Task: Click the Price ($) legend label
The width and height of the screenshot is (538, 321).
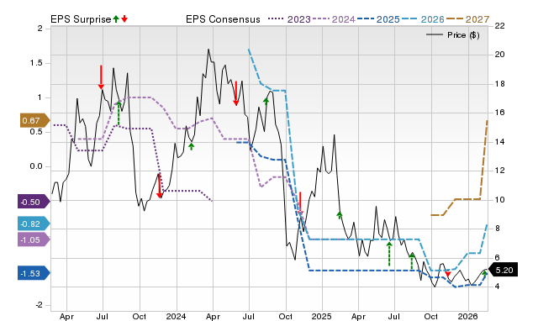Action: (x=463, y=35)
